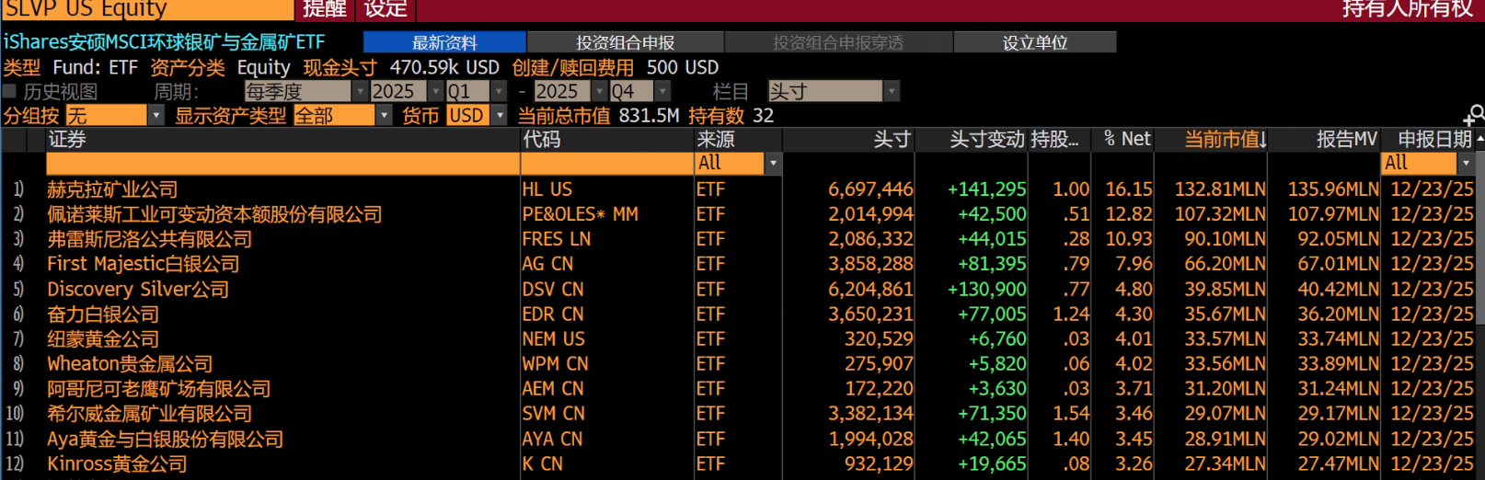This screenshot has width=1485, height=480.
Task: Sort by the 申报日期 column header
Action: pos(1434,139)
